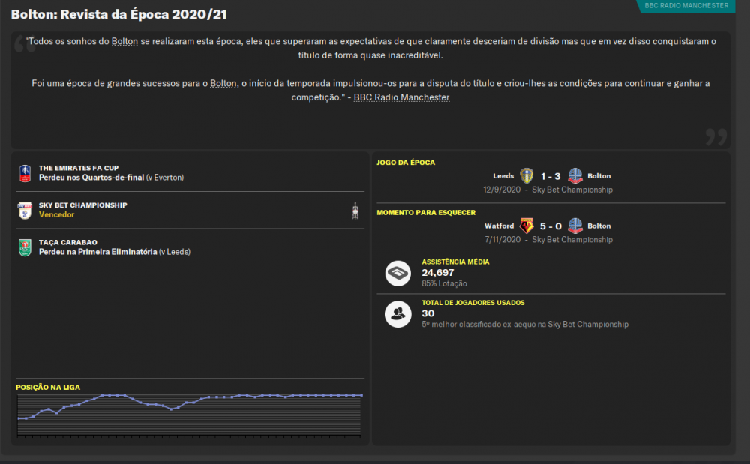Click the Taça Carabao logo icon

[25, 247]
